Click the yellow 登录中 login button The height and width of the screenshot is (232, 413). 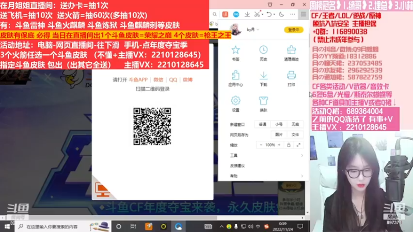293,30
